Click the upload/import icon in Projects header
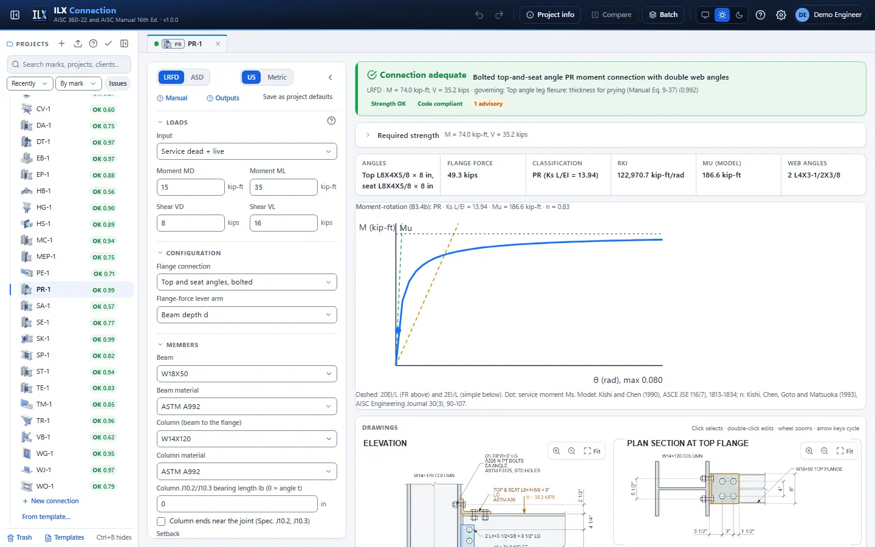The height and width of the screenshot is (547, 875). click(x=78, y=44)
